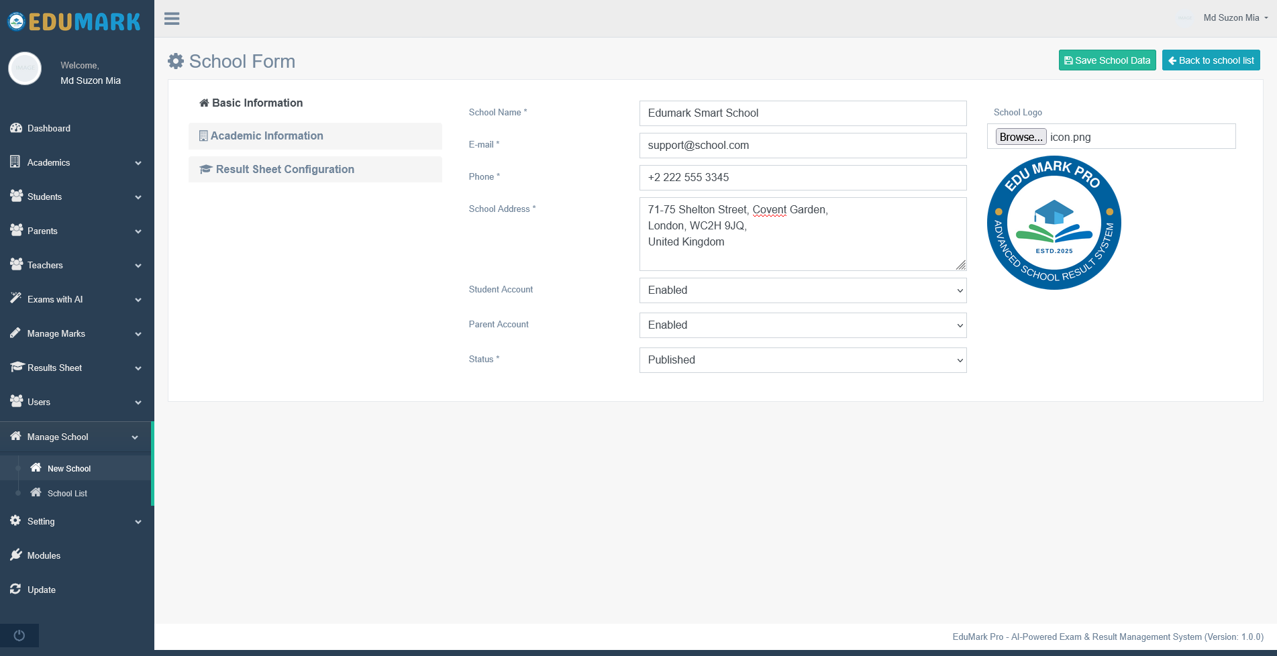Click the School Form gear icon
This screenshot has width=1277, height=656.
click(175, 61)
